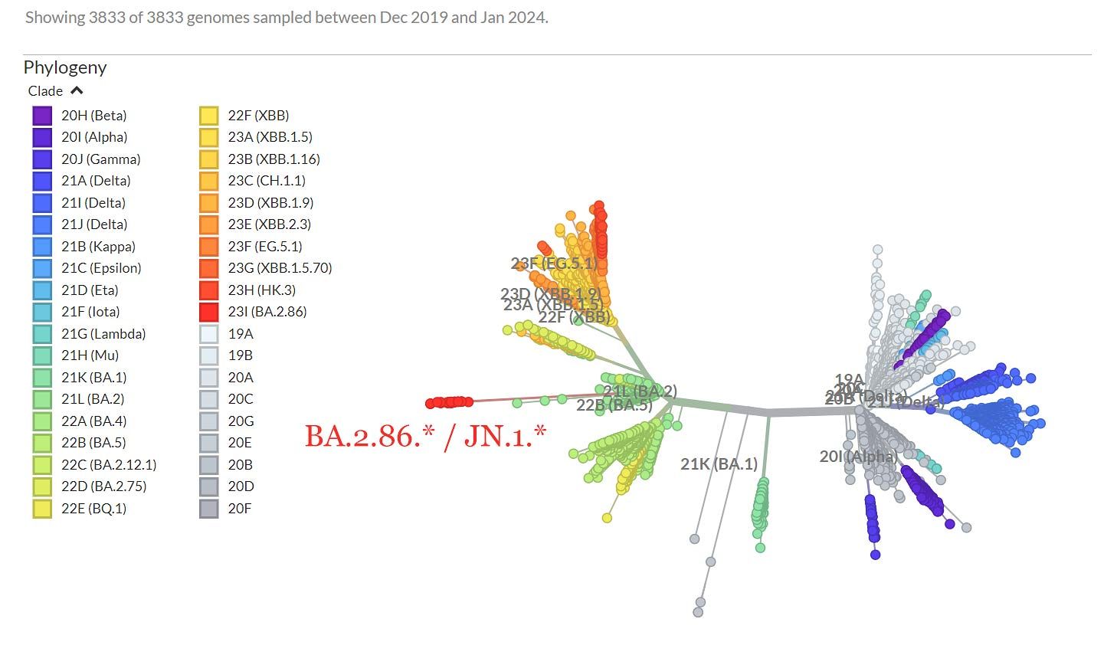Select the 22B (BA.5) legend swatch
1117x655 pixels.
[x=42, y=443]
